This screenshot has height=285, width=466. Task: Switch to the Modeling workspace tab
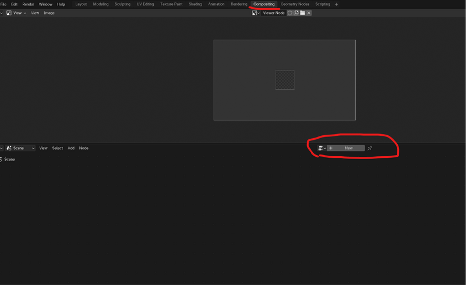101,4
